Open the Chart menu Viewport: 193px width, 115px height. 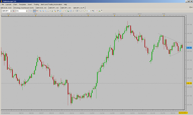pyautogui.click(x=15, y=4)
